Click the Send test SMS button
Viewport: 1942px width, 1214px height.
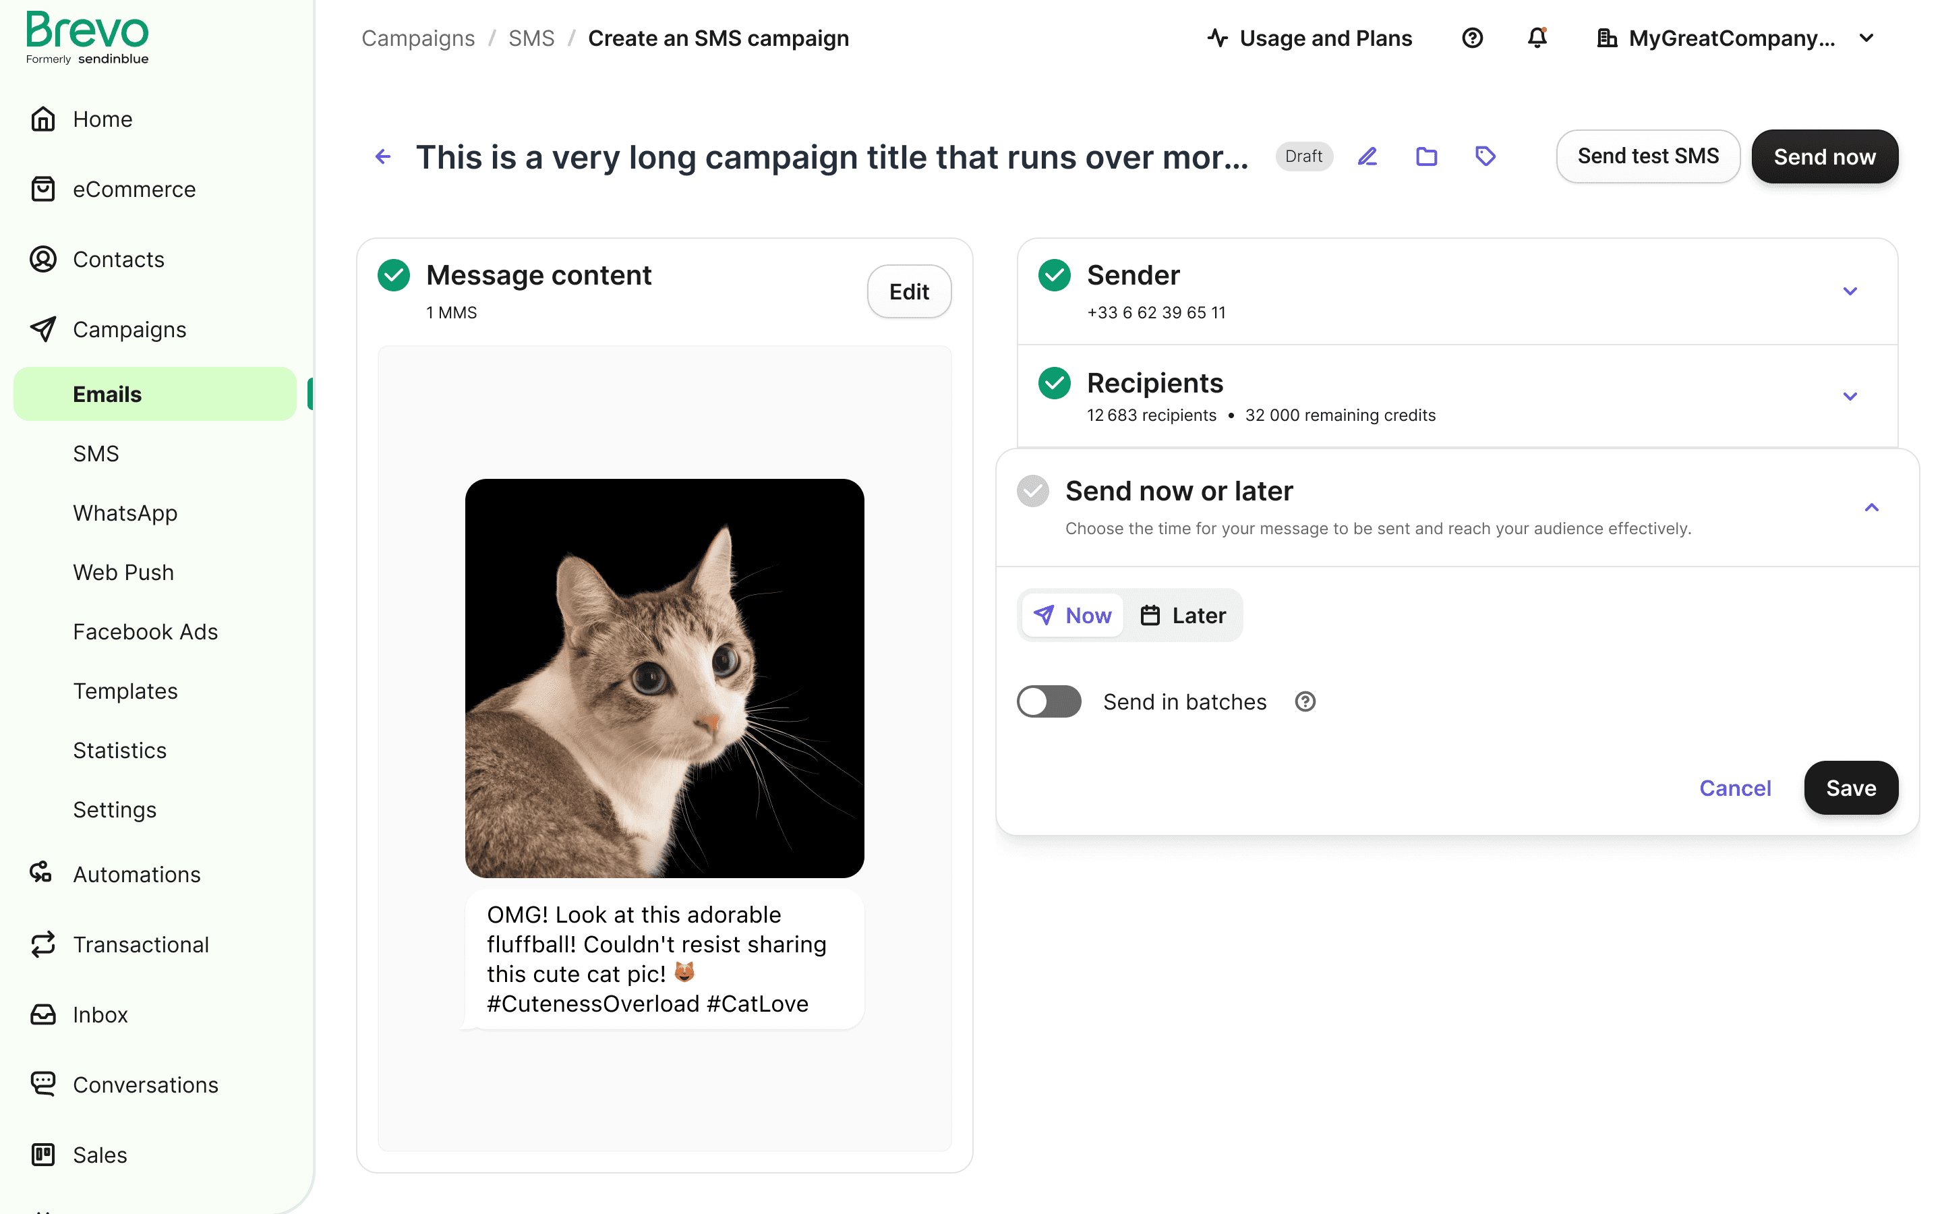pos(1647,156)
